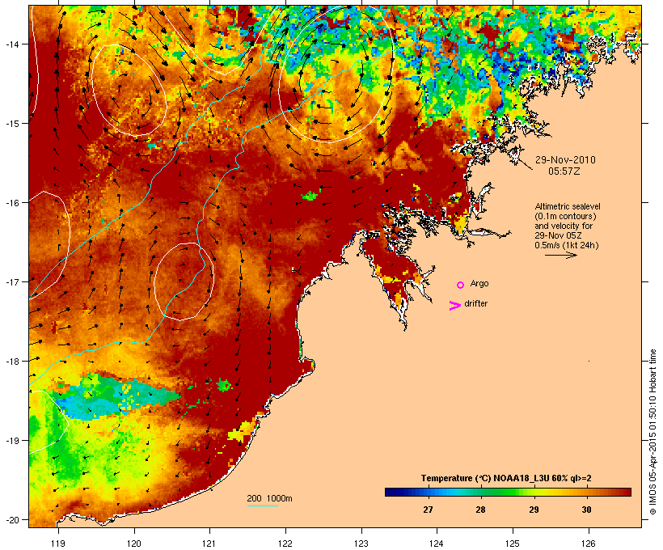
Task: Click the magenta Argo circle legend symbol
Action: [461, 285]
